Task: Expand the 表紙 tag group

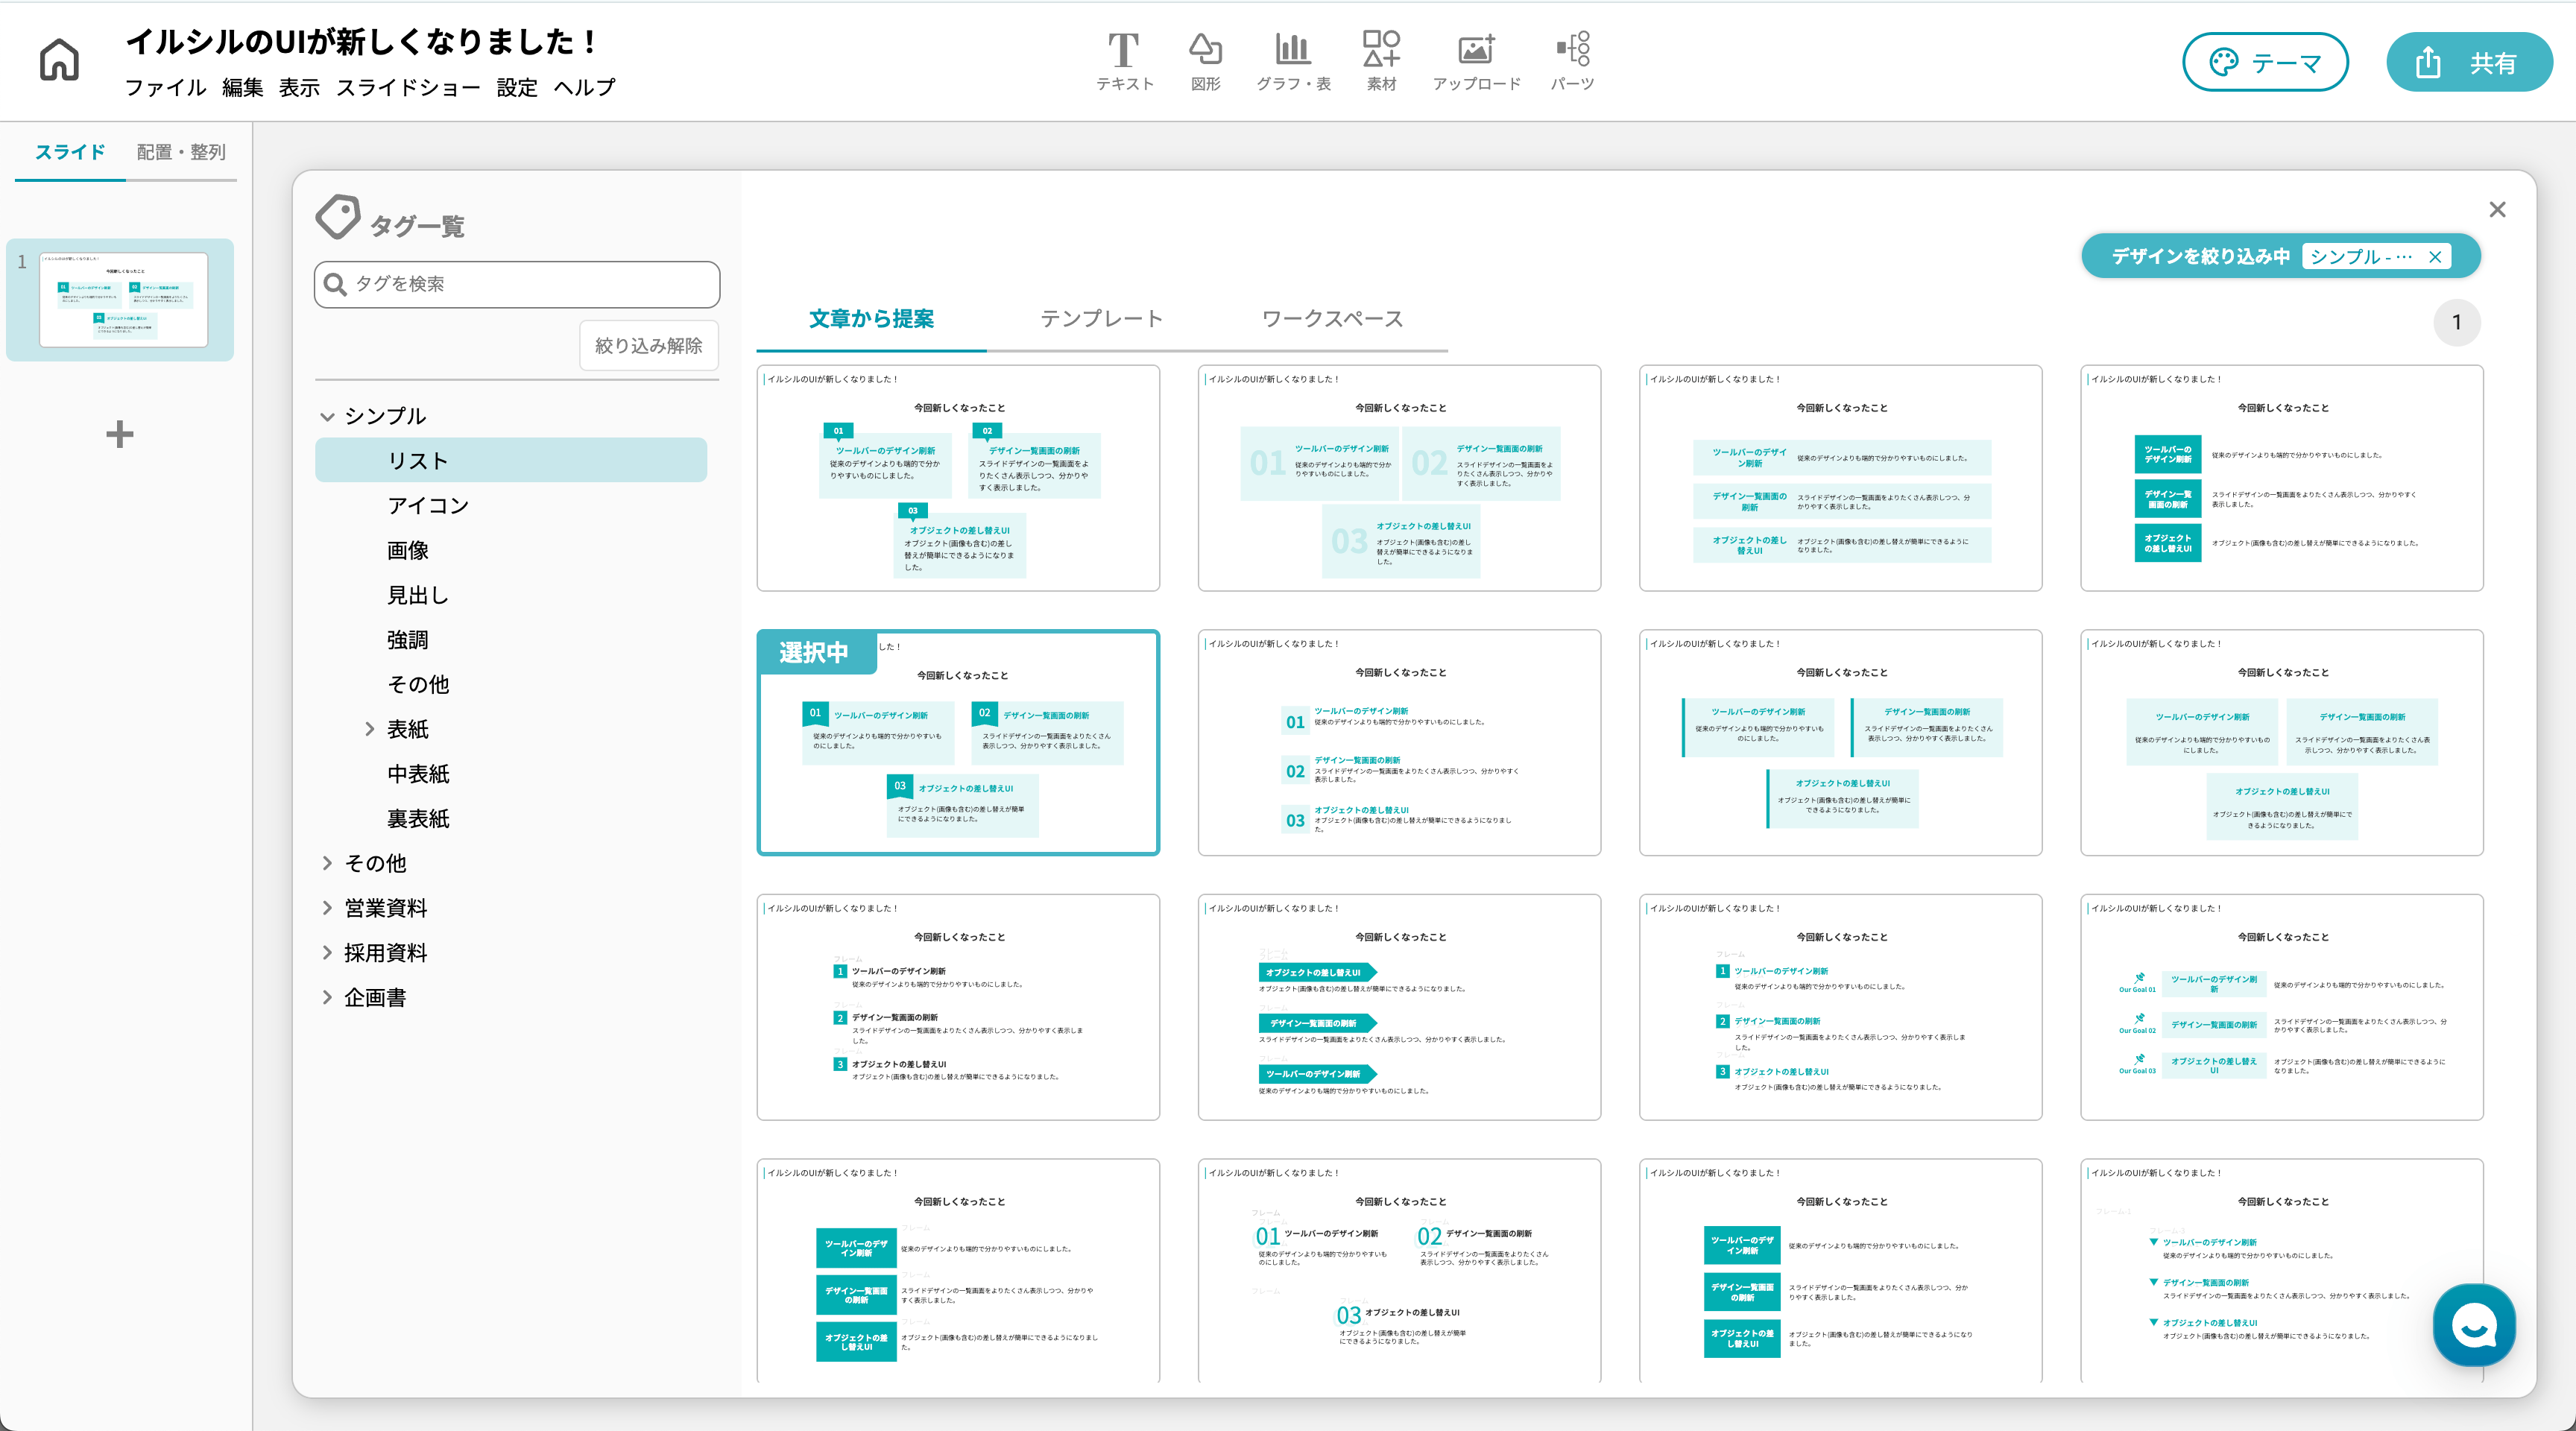Action: (x=369, y=729)
